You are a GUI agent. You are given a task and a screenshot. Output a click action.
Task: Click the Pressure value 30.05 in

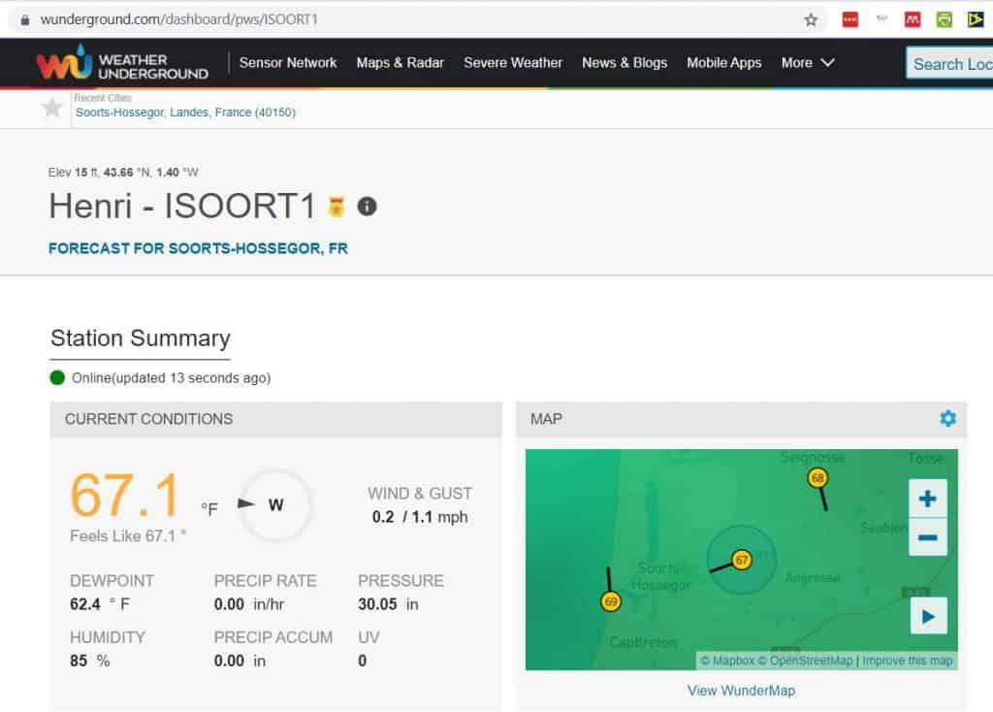pyautogui.click(x=388, y=604)
